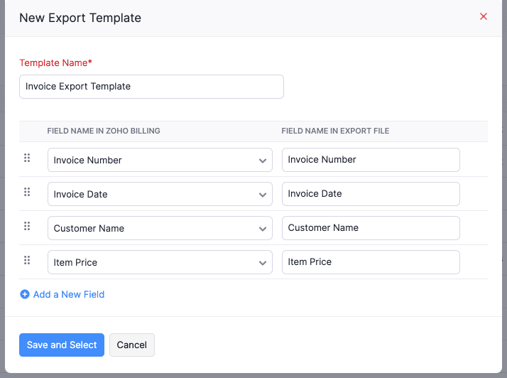The image size is (507, 378).
Task: Click the Field Name in Zoho Billing header
Action: [104, 131]
